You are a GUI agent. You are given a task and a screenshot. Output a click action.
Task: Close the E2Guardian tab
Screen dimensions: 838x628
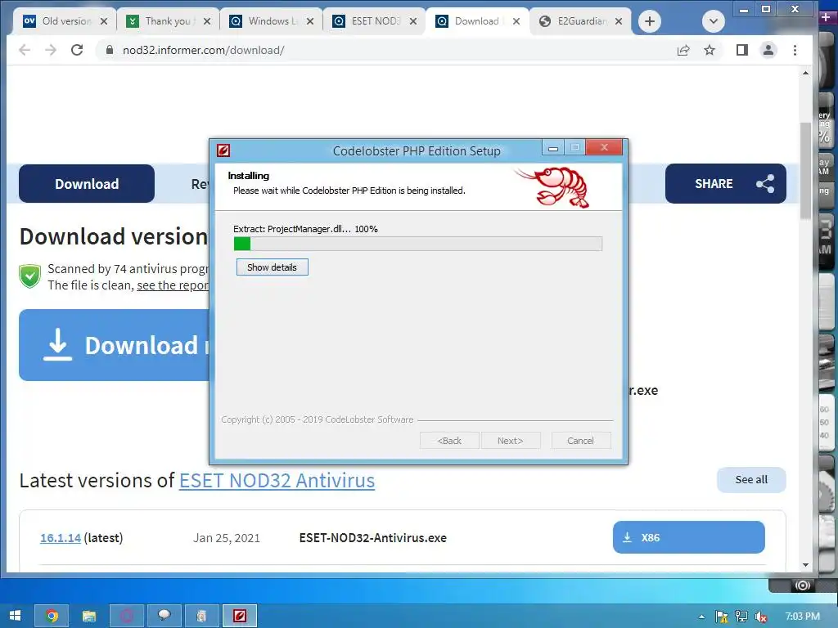(619, 21)
